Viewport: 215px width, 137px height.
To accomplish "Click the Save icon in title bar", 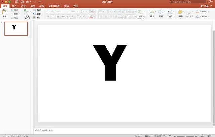I will (22, 2).
